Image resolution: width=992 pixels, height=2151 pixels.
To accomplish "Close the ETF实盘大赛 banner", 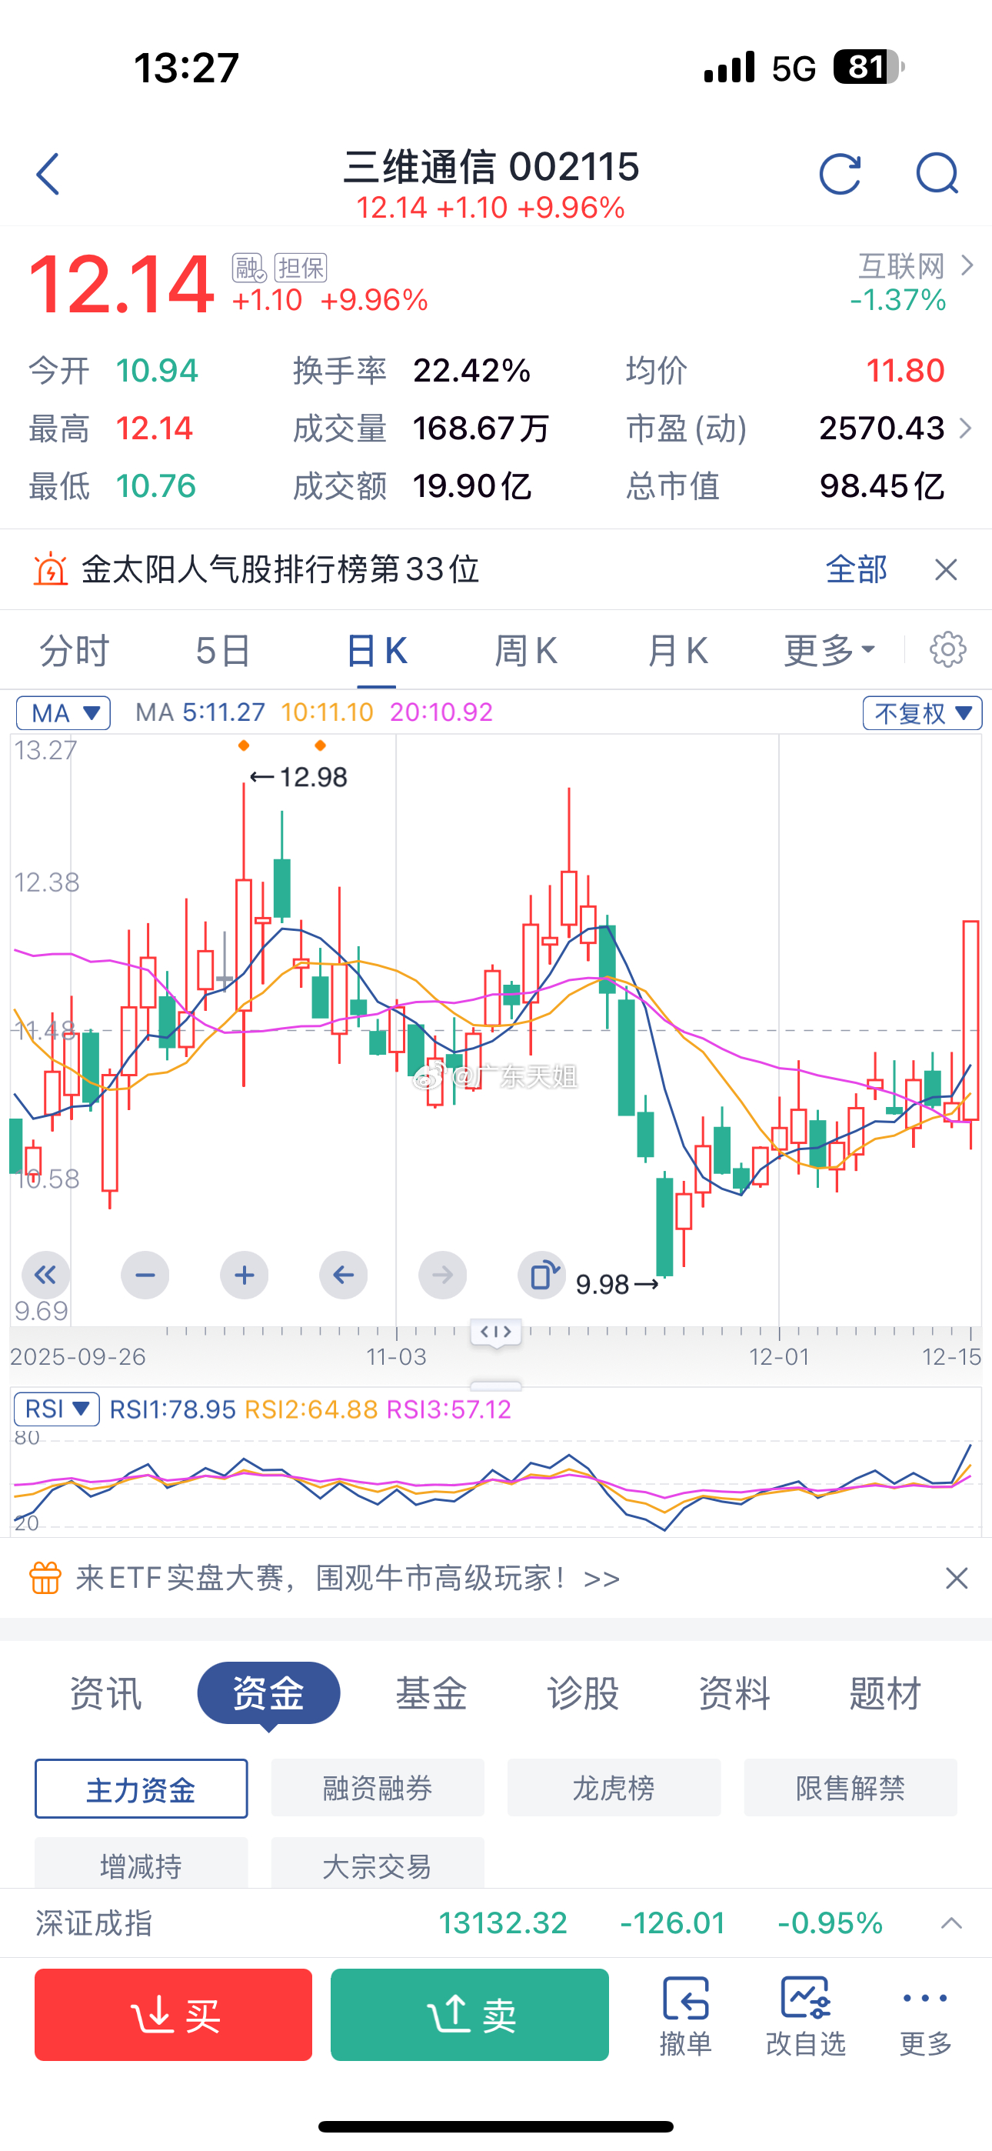I will tap(956, 1578).
